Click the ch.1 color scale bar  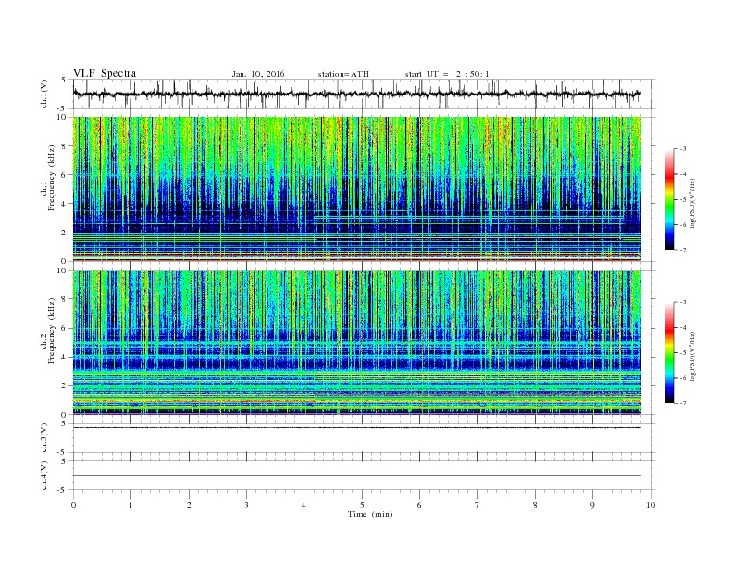[669, 199]
